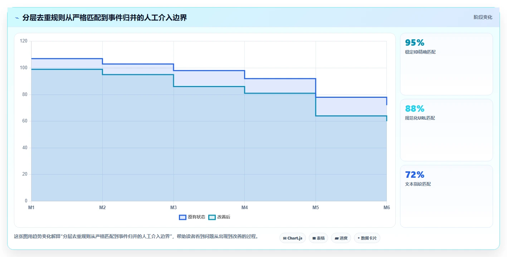
Task: Click the 100 y-axis tick label
Action: [x=24, y=68]
